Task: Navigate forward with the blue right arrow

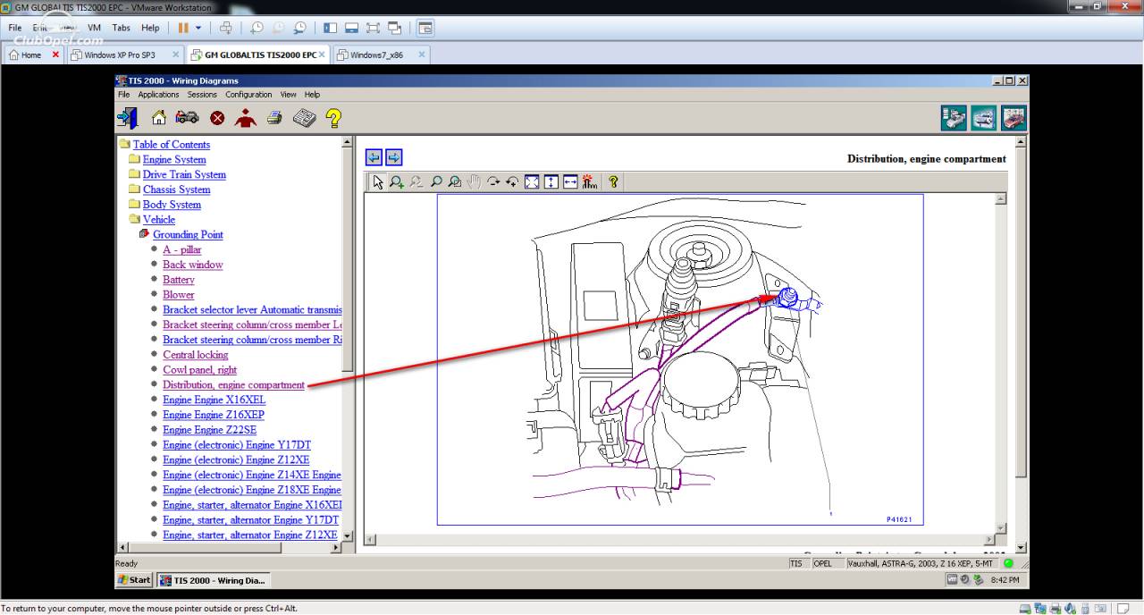Action: [393, 157]
